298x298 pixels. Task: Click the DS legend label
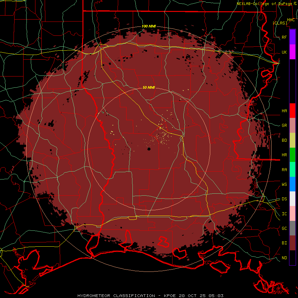click(x=284, y=199)
